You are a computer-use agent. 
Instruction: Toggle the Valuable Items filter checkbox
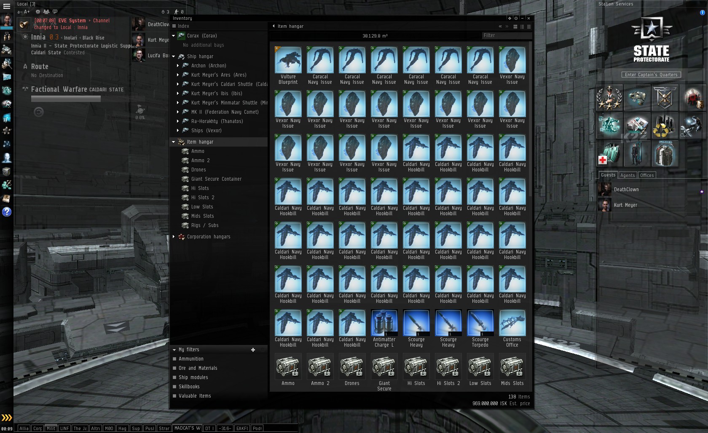(174, 396)
